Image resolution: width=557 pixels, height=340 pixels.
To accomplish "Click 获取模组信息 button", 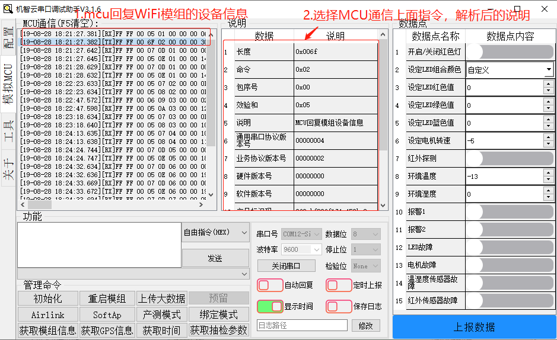I will point(48,331).
